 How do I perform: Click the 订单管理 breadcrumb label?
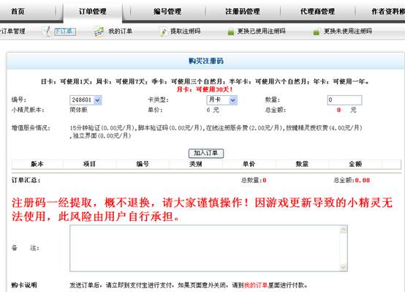point(13,31)
